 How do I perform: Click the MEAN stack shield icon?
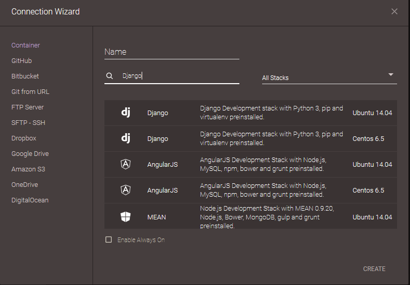coord(126,217)
